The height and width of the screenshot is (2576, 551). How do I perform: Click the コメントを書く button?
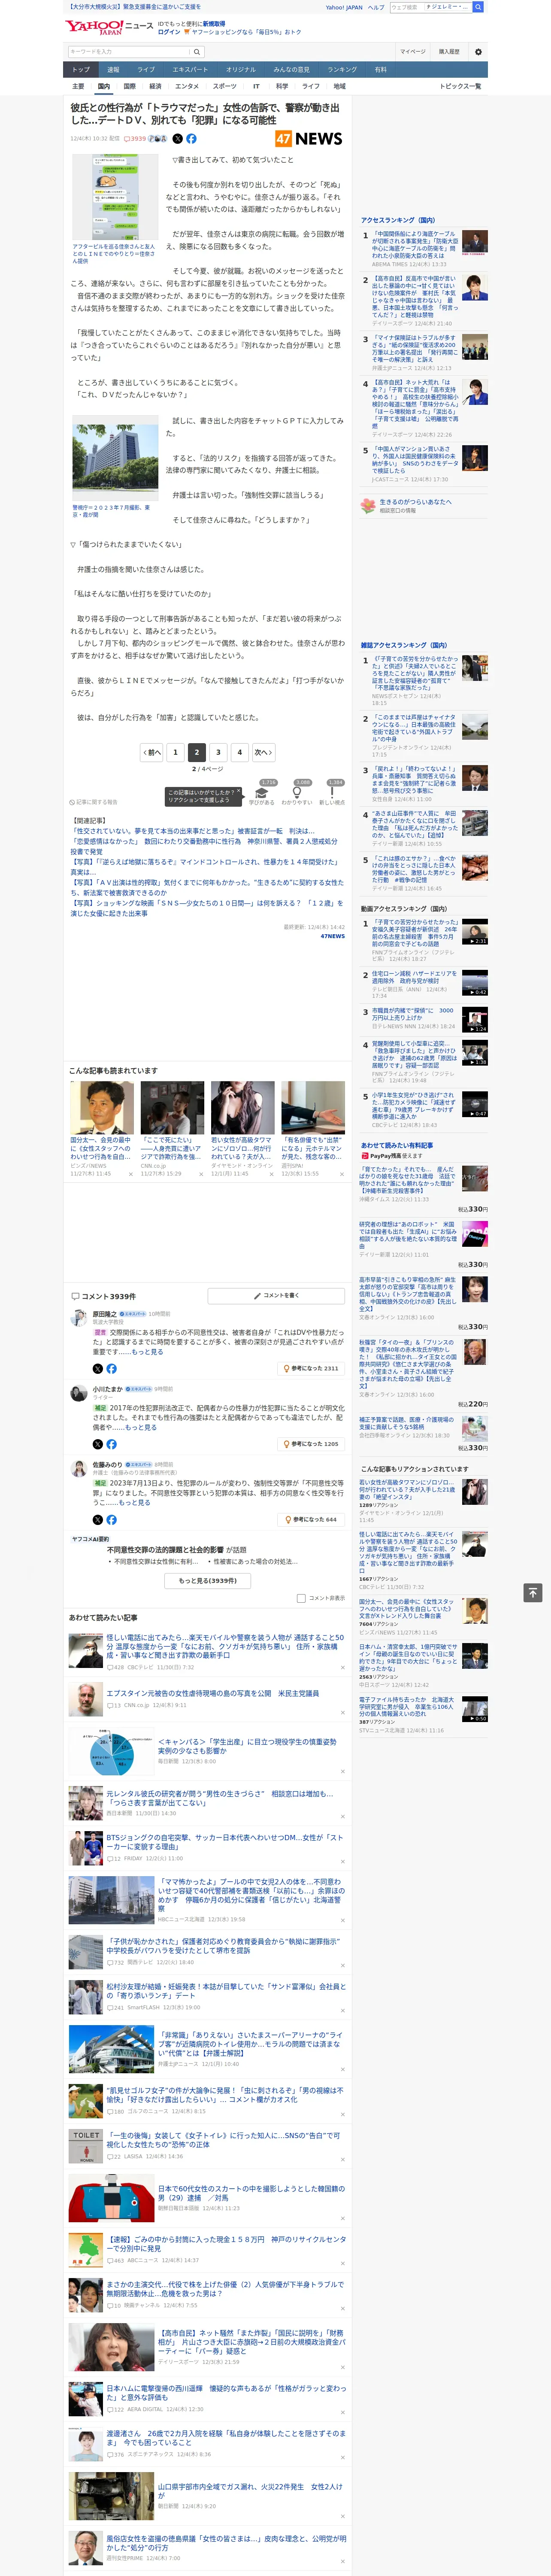click(x=275, y=1296)
